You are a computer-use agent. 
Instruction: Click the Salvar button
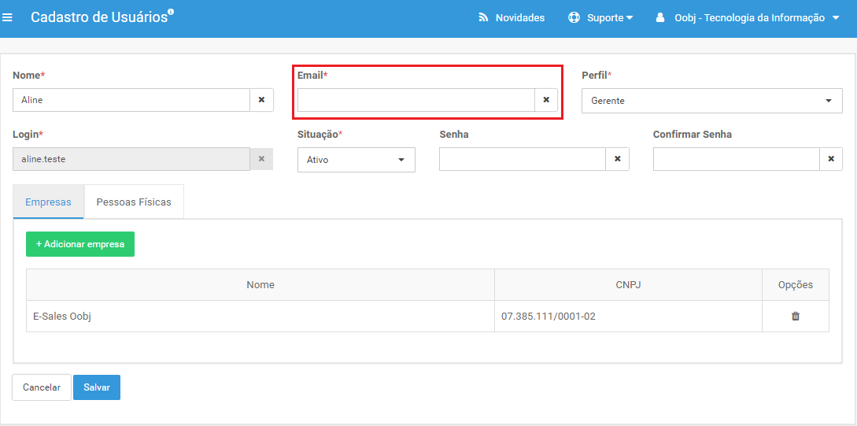(97, 387)
